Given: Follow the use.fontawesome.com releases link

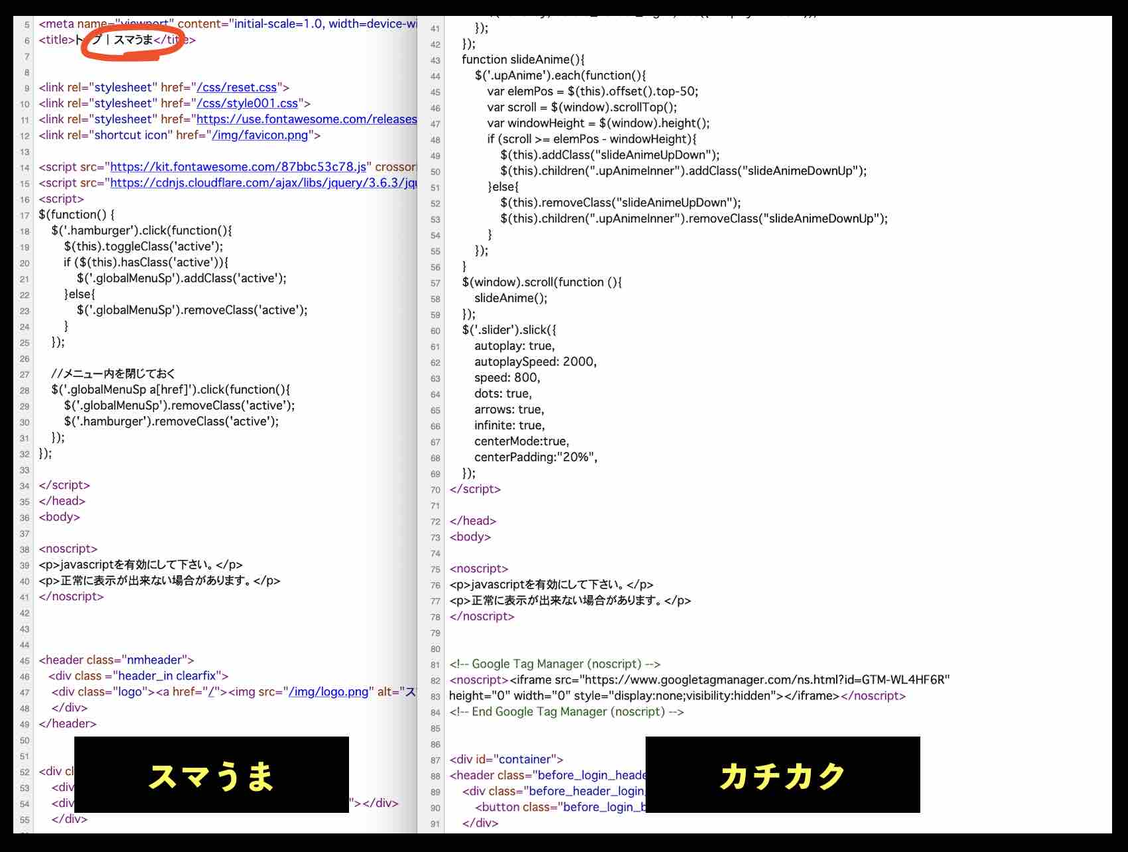Looking at the screenshot, I should [x=307, y=119].
